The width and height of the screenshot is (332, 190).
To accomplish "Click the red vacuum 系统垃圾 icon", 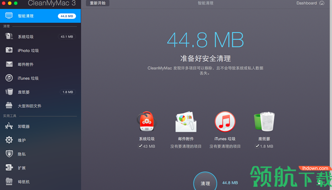I will pyautogui.click(x=147, y=121).
